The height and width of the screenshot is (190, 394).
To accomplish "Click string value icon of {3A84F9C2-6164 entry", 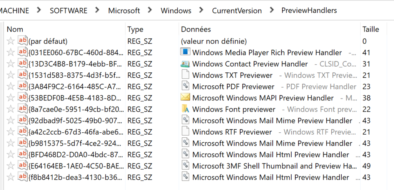I will tap(23, 86).
